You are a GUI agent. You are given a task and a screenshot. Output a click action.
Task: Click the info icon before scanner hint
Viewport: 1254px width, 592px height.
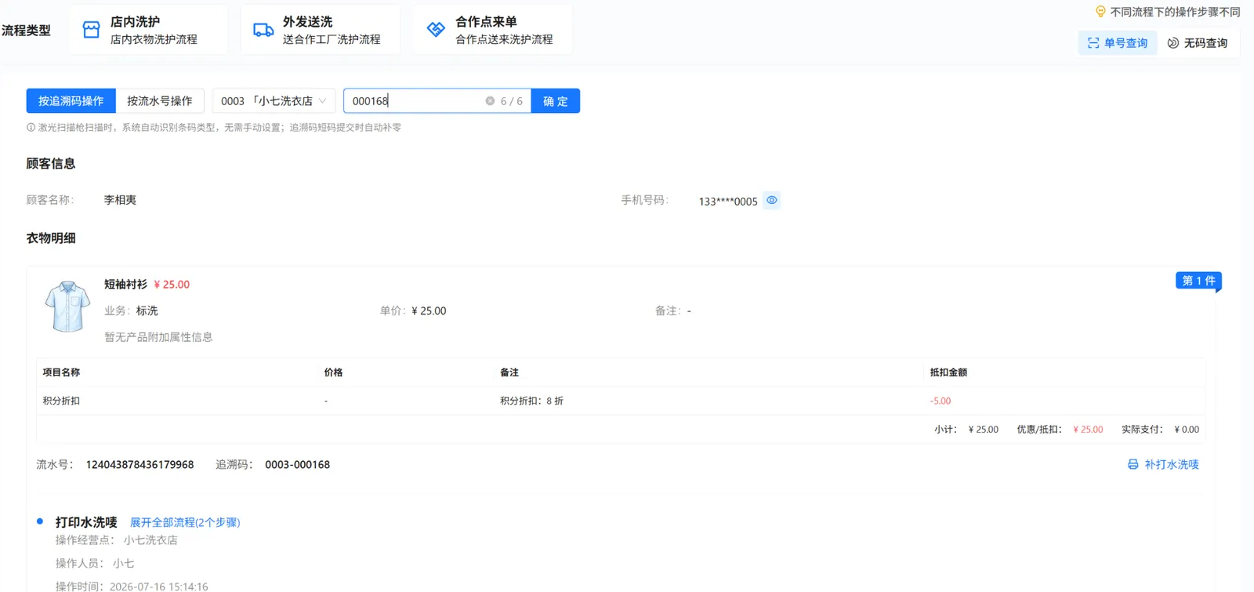31,127
